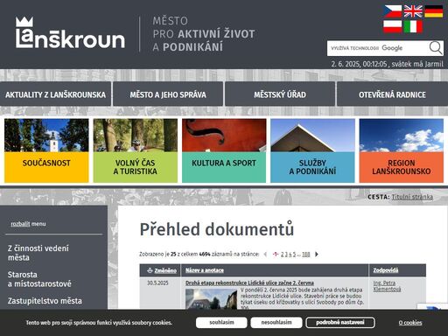Accept cookies with souhlasím button

tap(221, 323)
